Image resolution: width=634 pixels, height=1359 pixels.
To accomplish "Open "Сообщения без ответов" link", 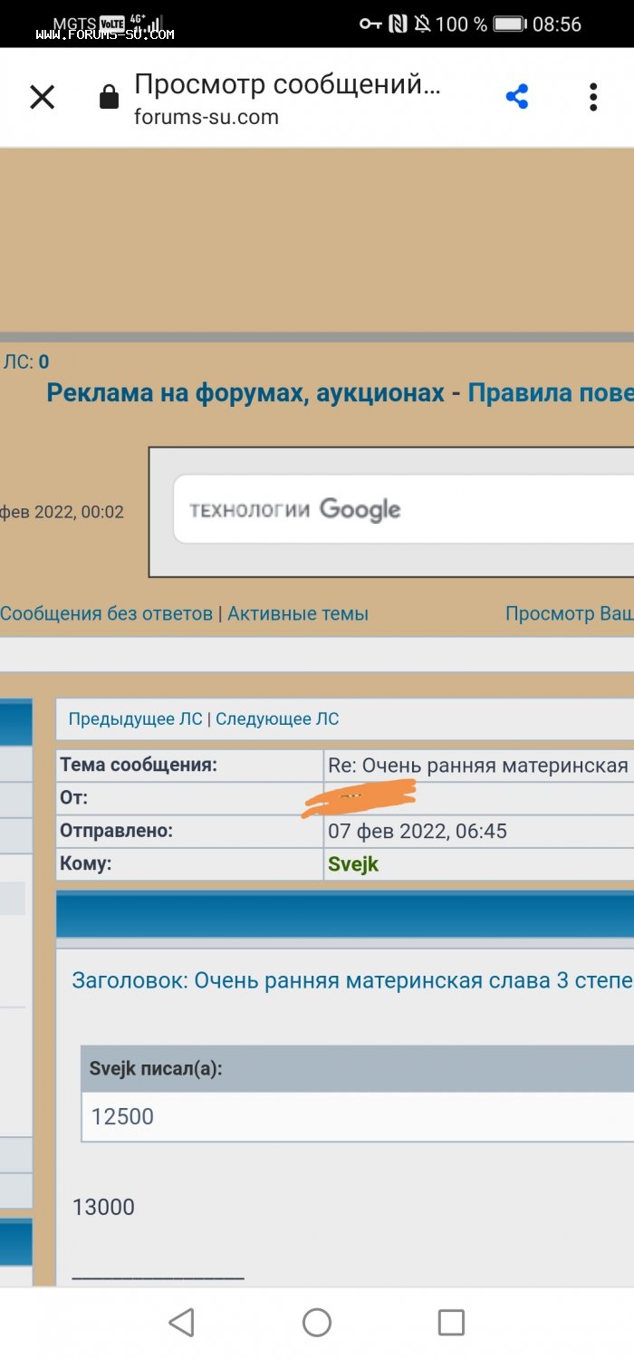I will [x=106, y=613].
